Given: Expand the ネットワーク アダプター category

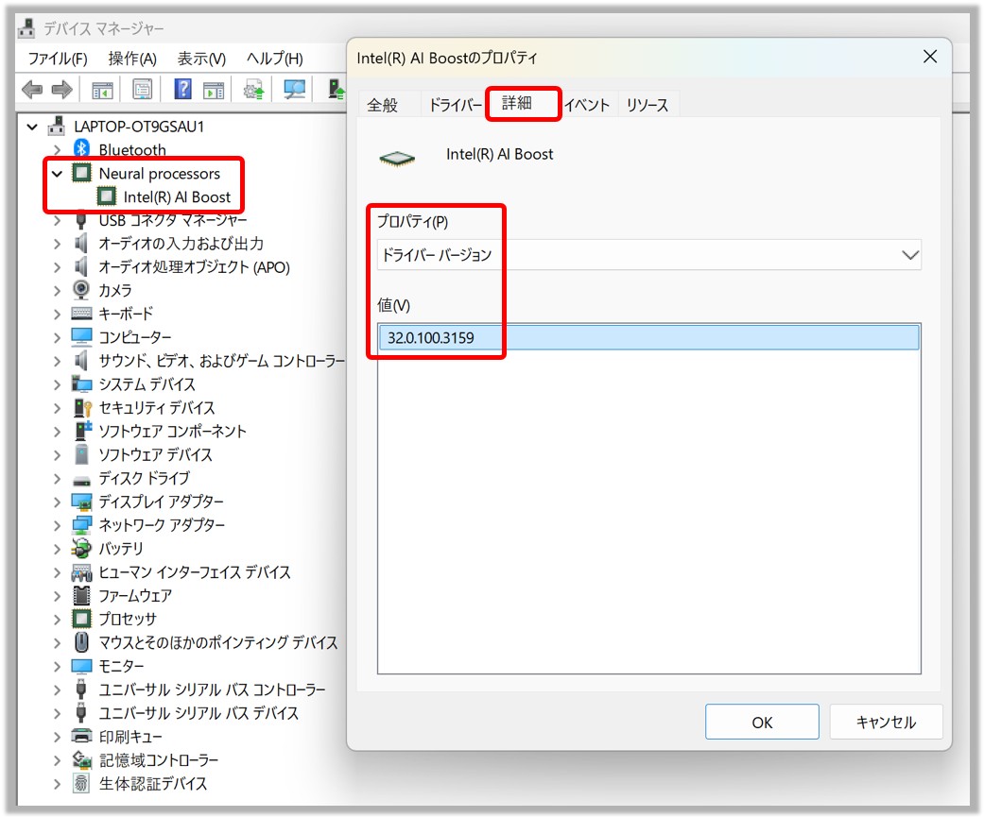Looking at the screenshot, I should [x=57, y=525].
